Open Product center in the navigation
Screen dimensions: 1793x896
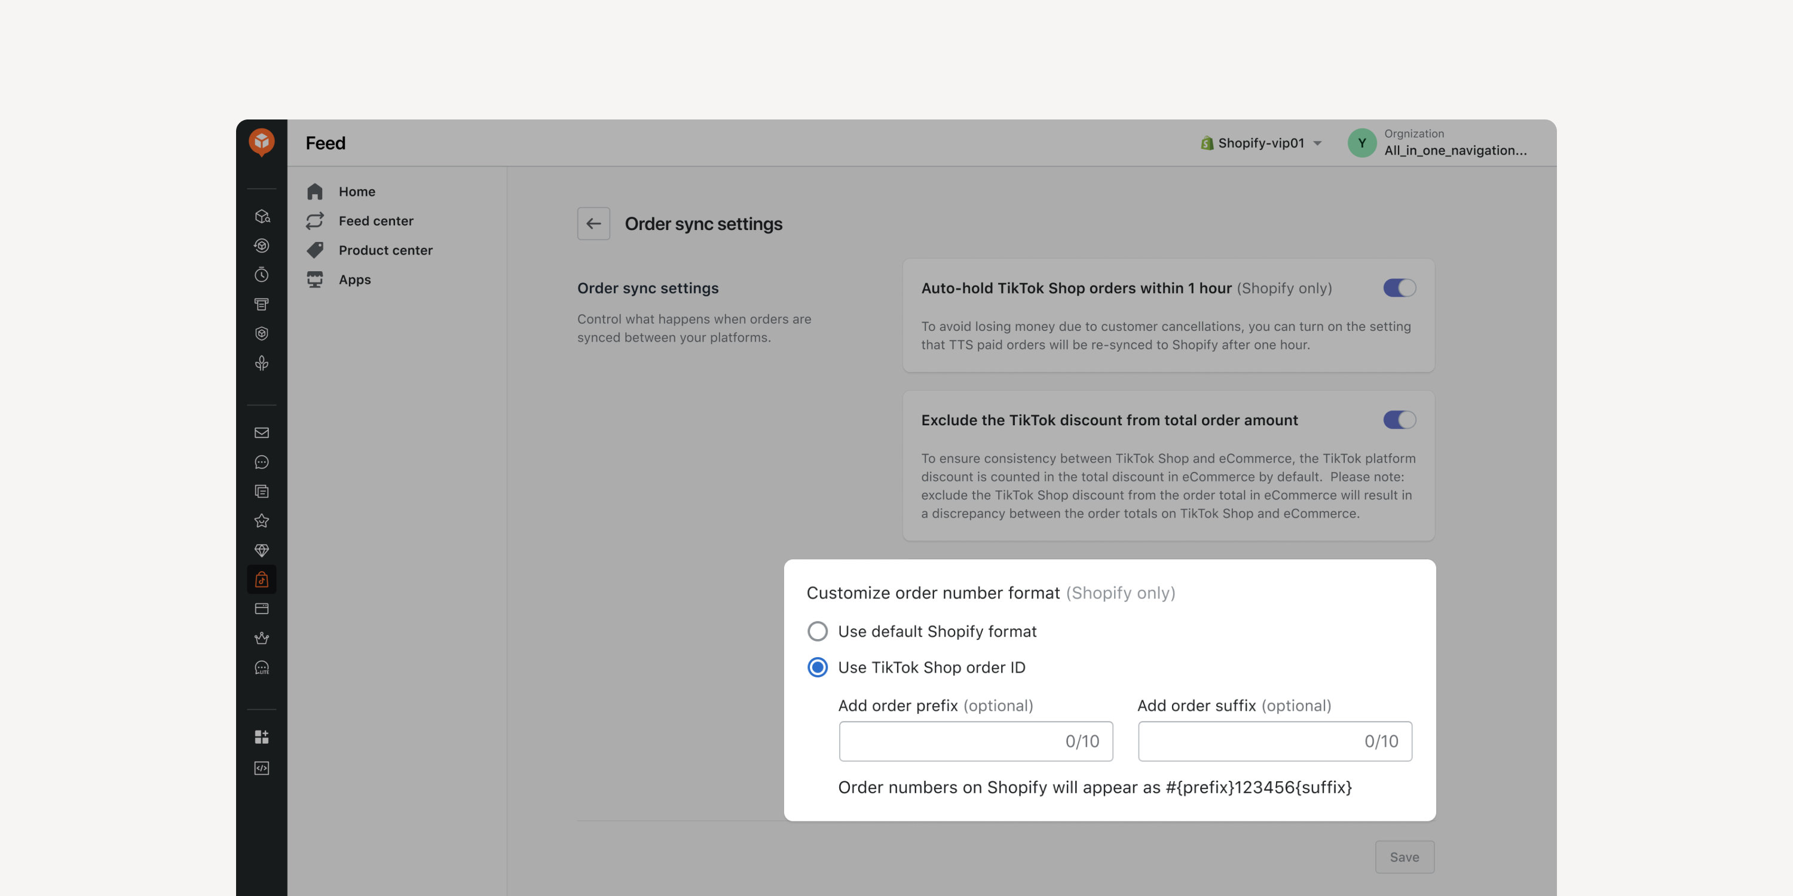coord(385,250)
